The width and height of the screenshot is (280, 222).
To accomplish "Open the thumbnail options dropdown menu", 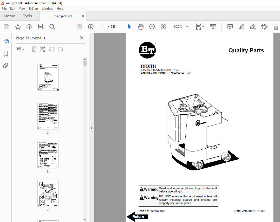I will [20, 49].
